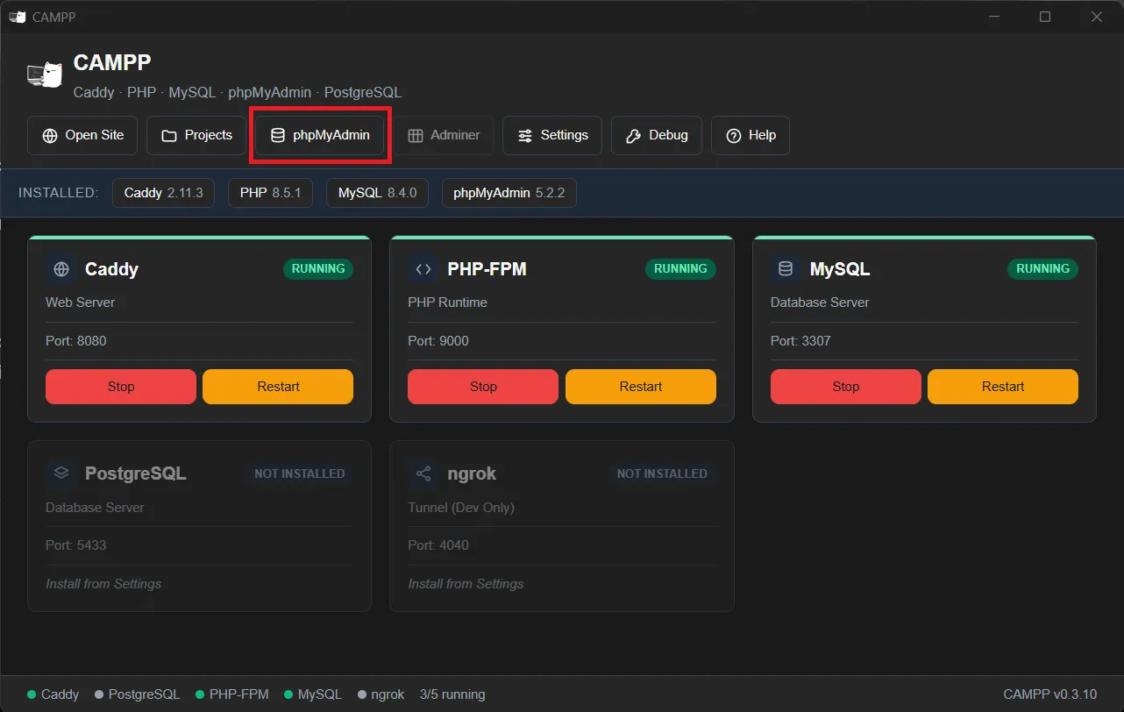Click Caddy status indicator in status bar
The image size is (1124, 712).
pos(53,694)
